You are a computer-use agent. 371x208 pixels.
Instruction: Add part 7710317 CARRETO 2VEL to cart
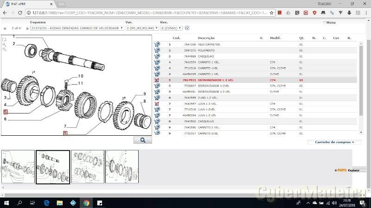tap(157, 133)
